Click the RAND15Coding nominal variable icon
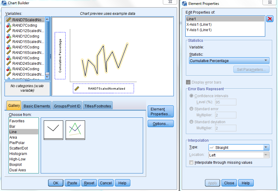 point(9,47)
